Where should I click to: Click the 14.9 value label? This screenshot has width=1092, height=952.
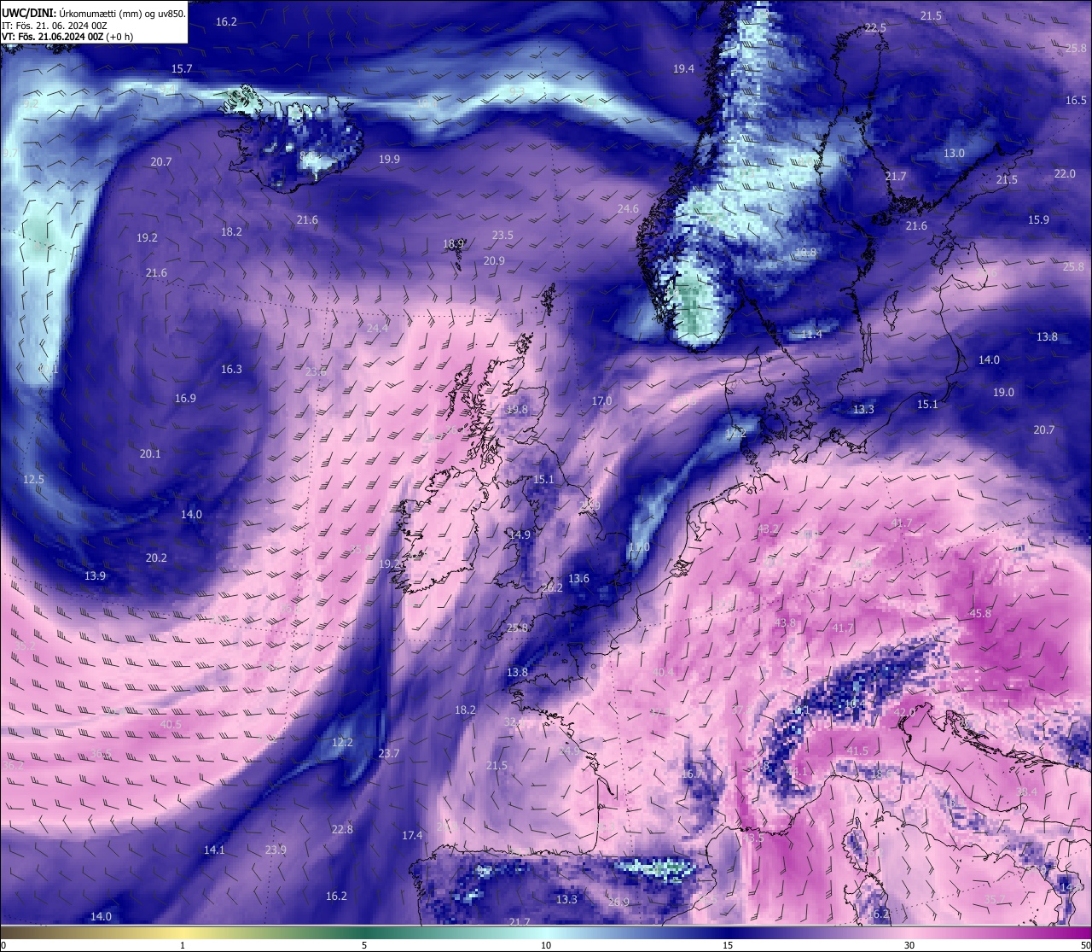point(520,534)
